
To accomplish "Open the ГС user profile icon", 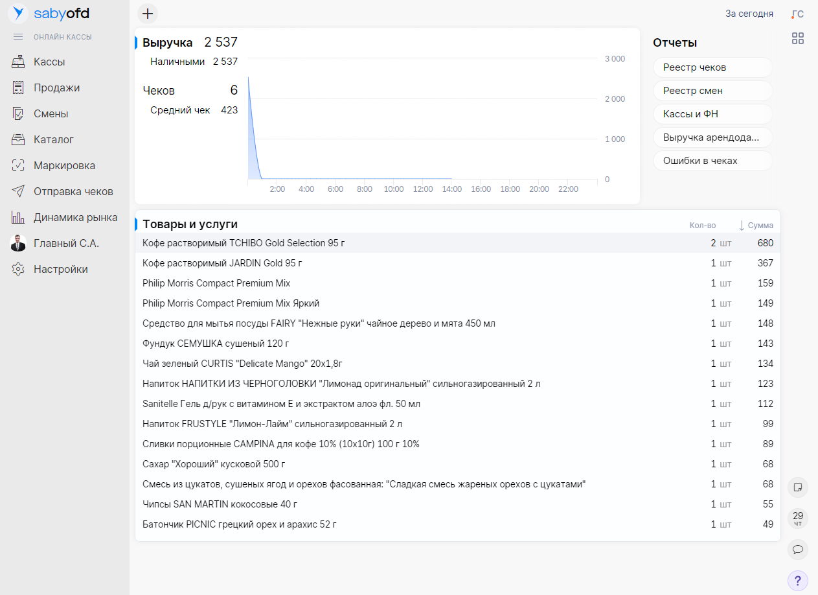I will (797, 14).
